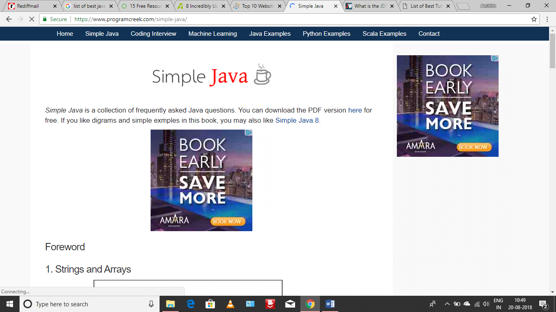Click Book Now on sidebar Amara ad
Screen dimensions: 556x312
tap(474, 147)
